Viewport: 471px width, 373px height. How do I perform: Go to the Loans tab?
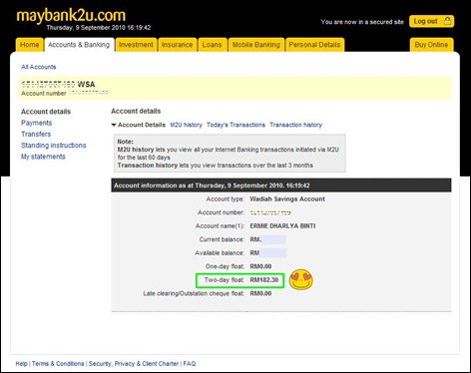pyautogui.click(x=212, y=45)
